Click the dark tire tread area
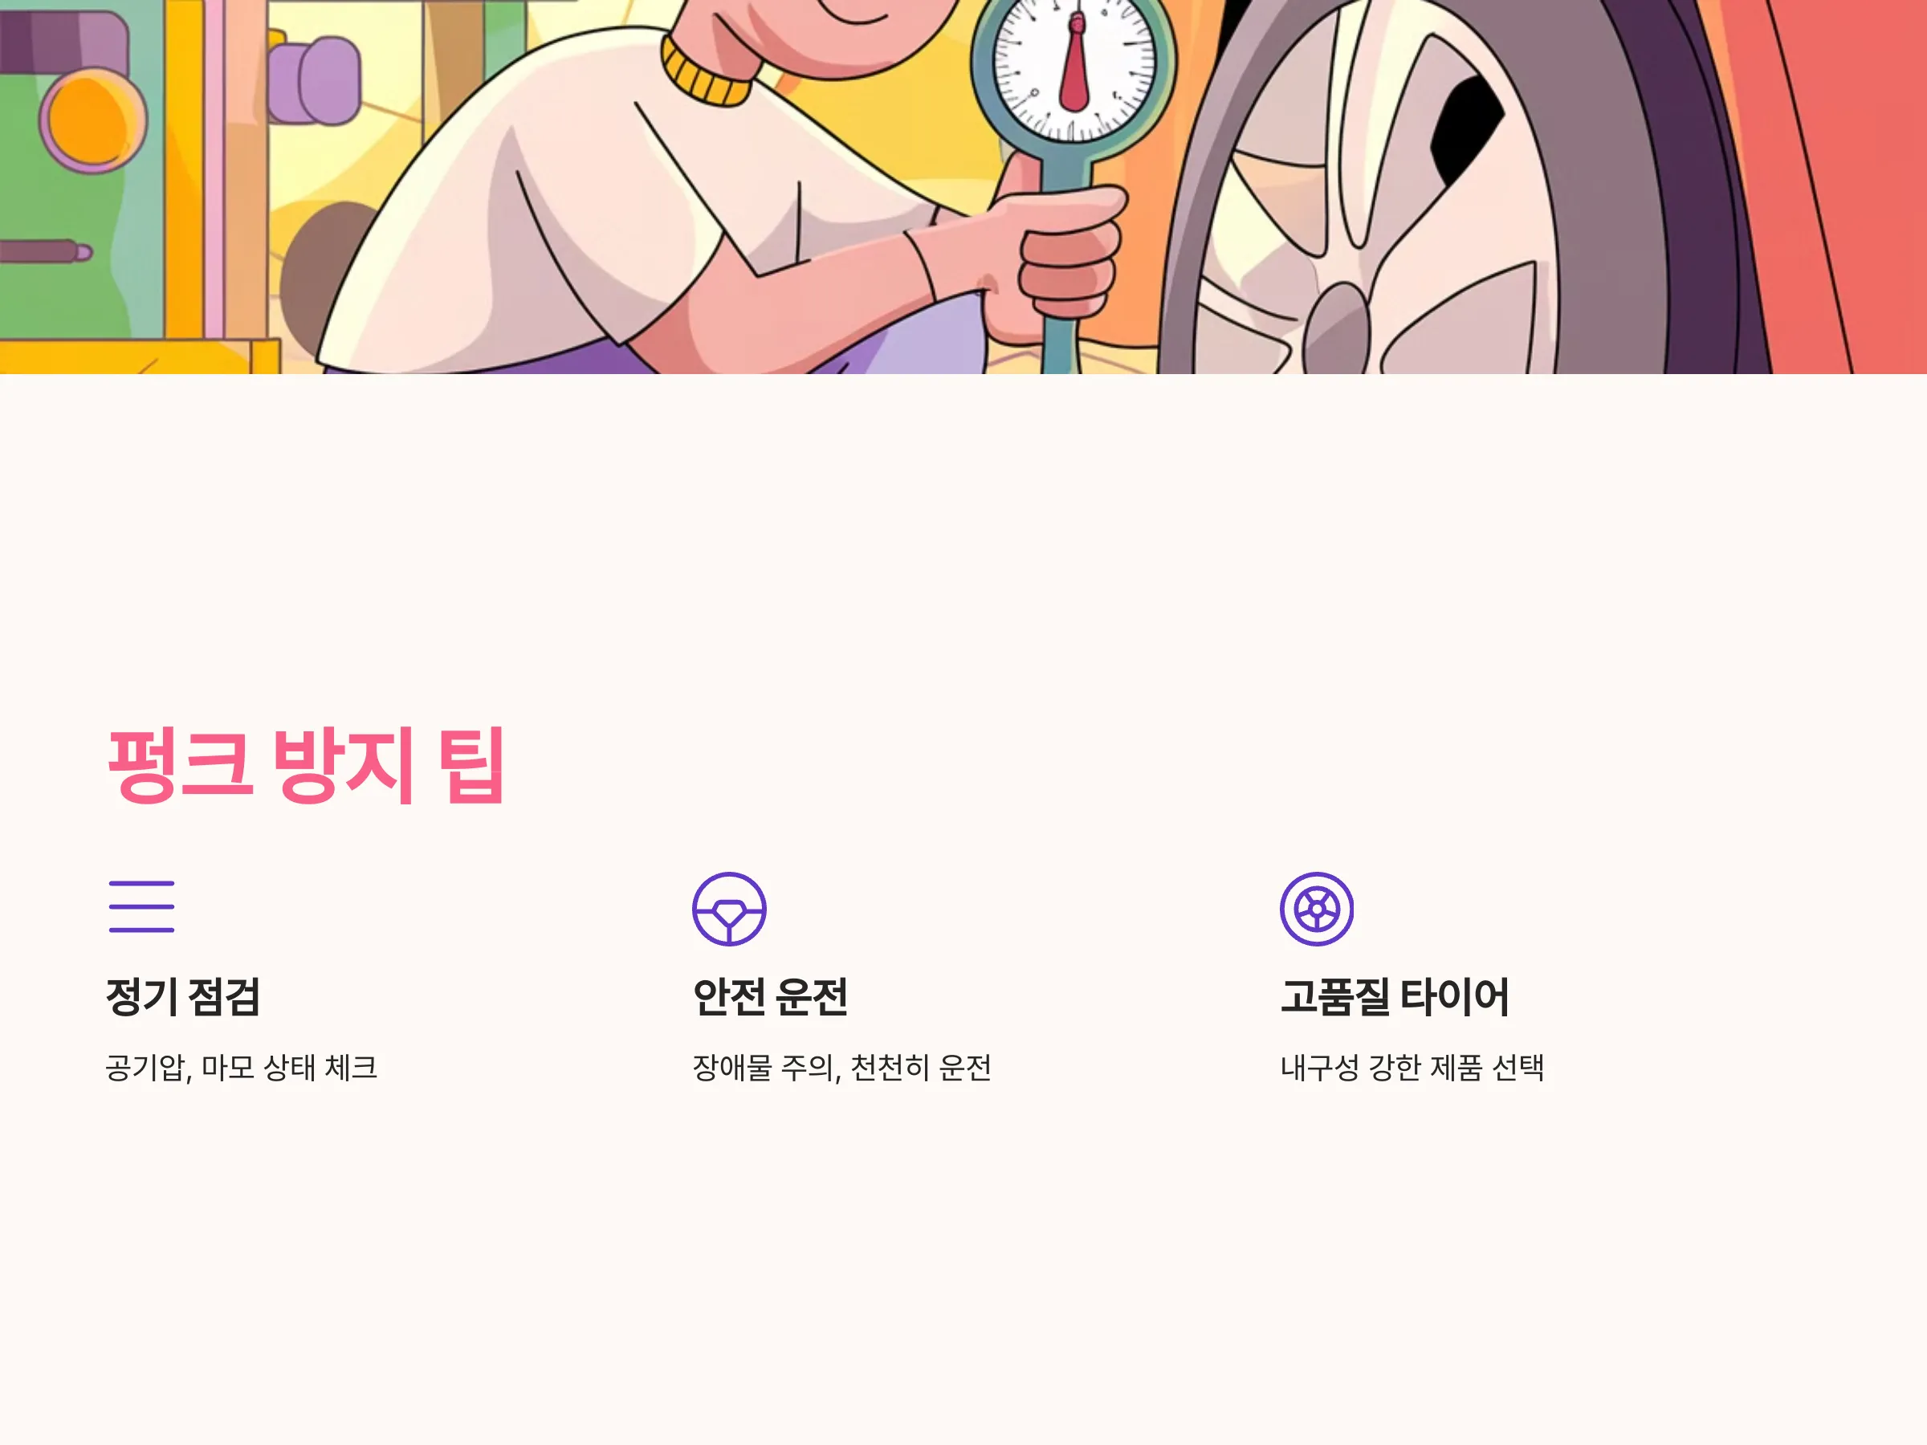The height and width of the screenshot is (1445, 1927). (x=1681, y=187)
